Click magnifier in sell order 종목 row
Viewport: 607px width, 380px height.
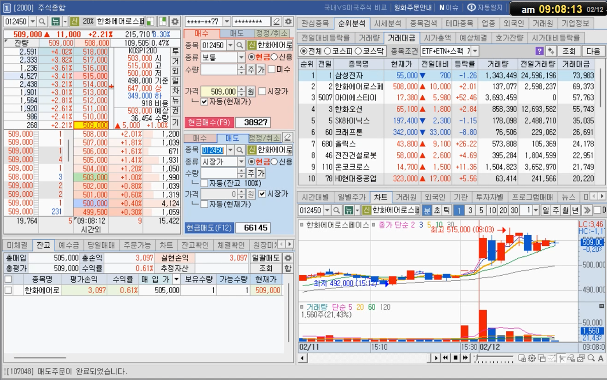(x=240, y=150)
